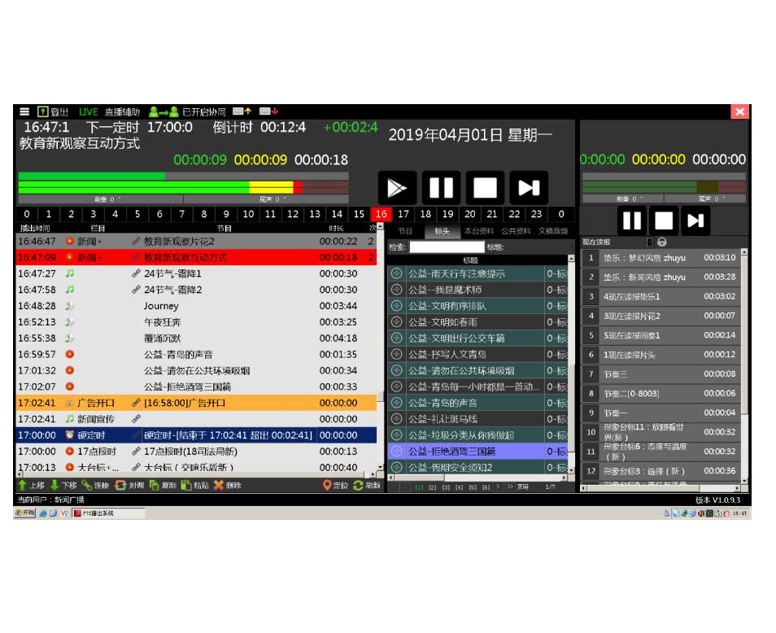
Task: Play jingle 1 垫乐：梦幻风格 zhuyu
Action: pos(661,257)
